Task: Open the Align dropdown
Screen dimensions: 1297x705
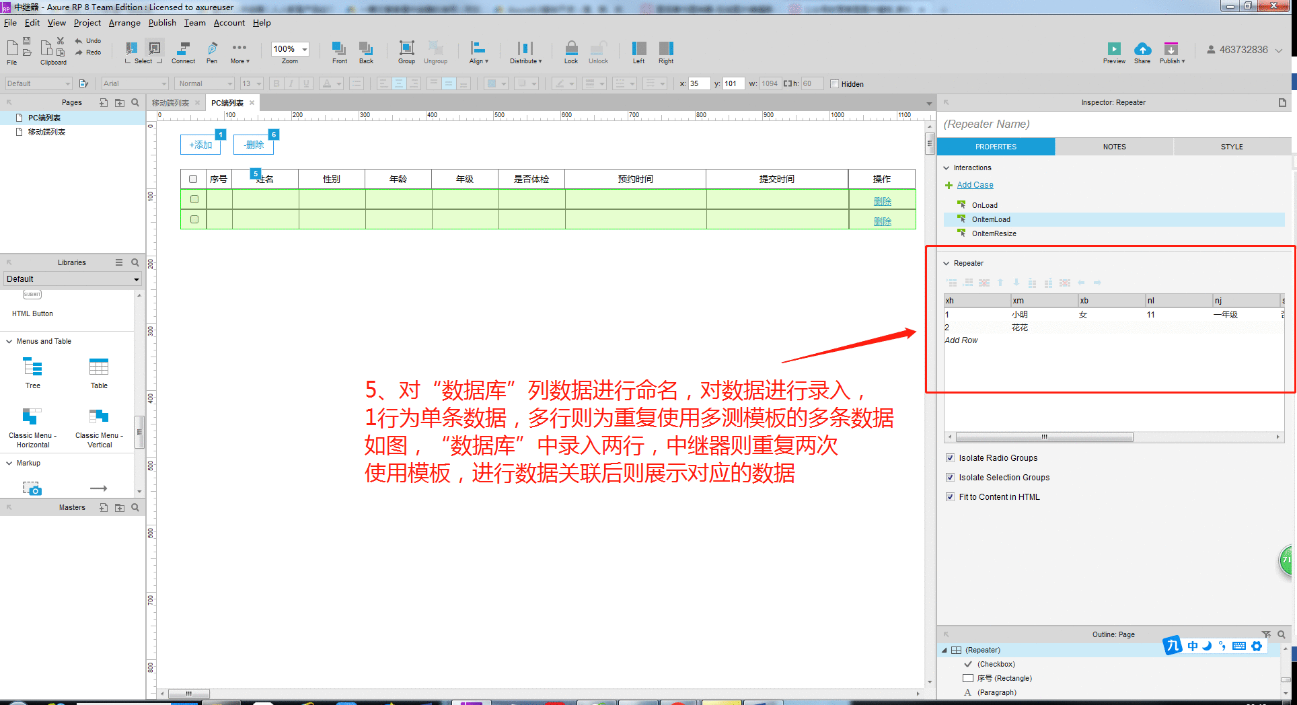Action: [x=478, y=52]
